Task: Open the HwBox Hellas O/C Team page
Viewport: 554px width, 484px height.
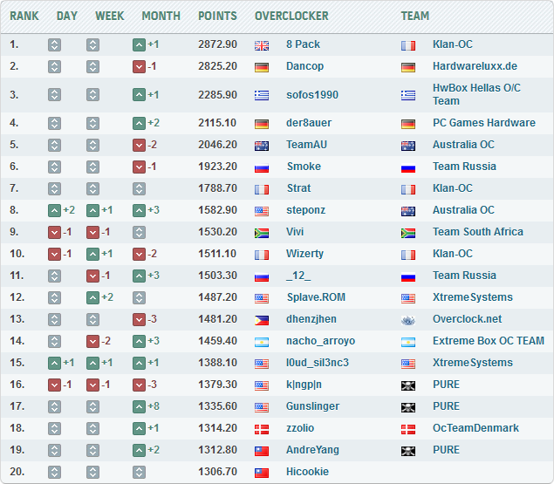Action: point(476,94)
